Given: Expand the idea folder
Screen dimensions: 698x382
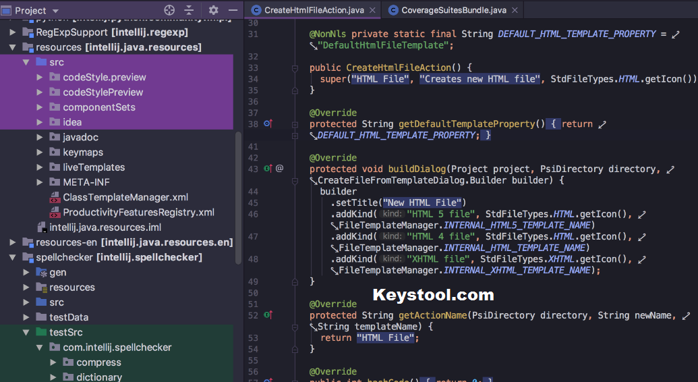Looking at the screenshot, I should (40, 122).
